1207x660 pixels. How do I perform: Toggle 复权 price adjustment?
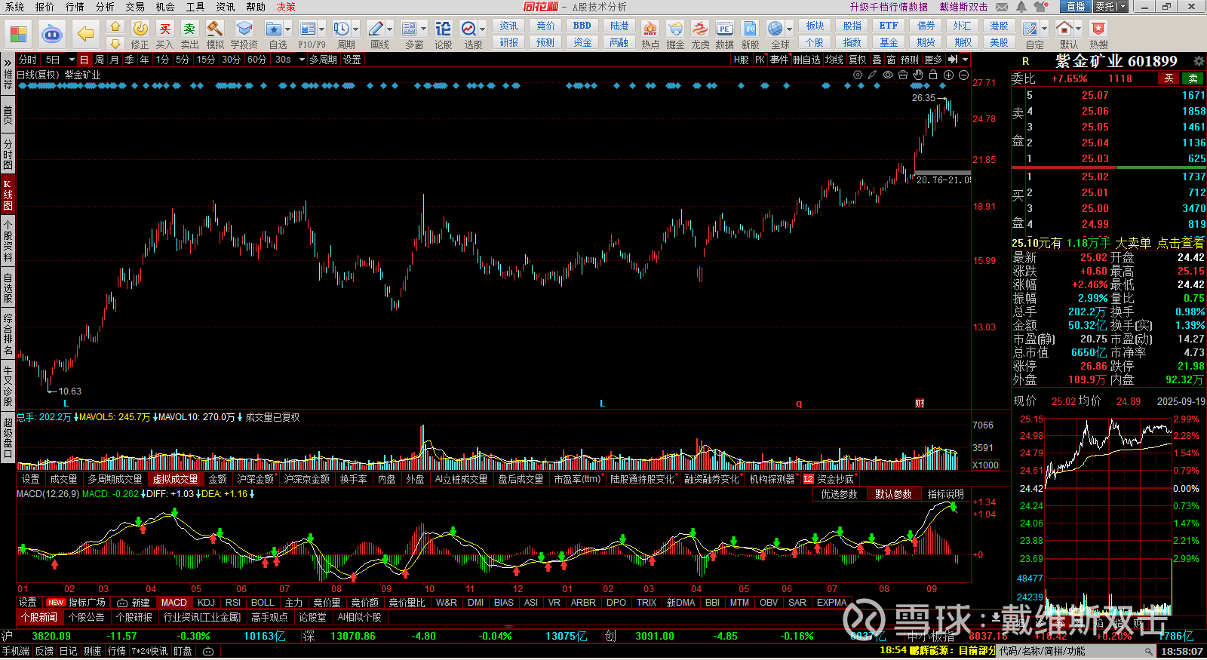pos(858,60)
